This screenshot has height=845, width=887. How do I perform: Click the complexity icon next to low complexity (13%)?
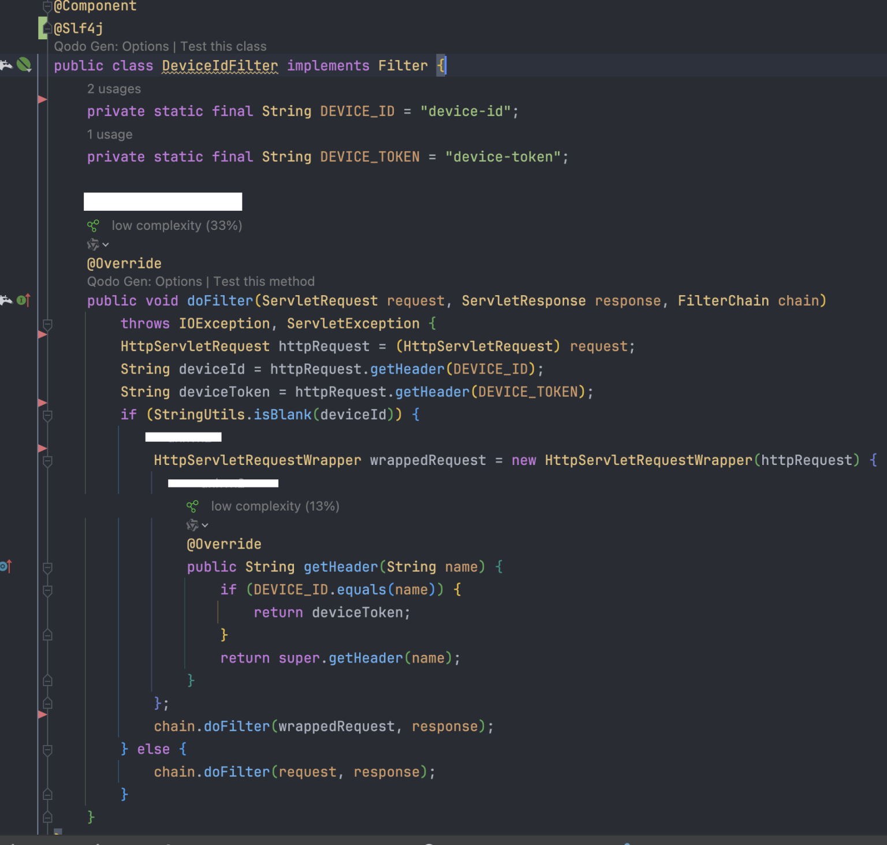pyautogui.click(x=192, y=507)
